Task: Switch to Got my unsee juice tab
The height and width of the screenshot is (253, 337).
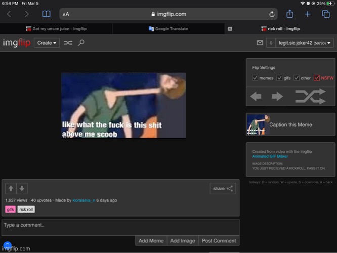Action: coord(56,29)
